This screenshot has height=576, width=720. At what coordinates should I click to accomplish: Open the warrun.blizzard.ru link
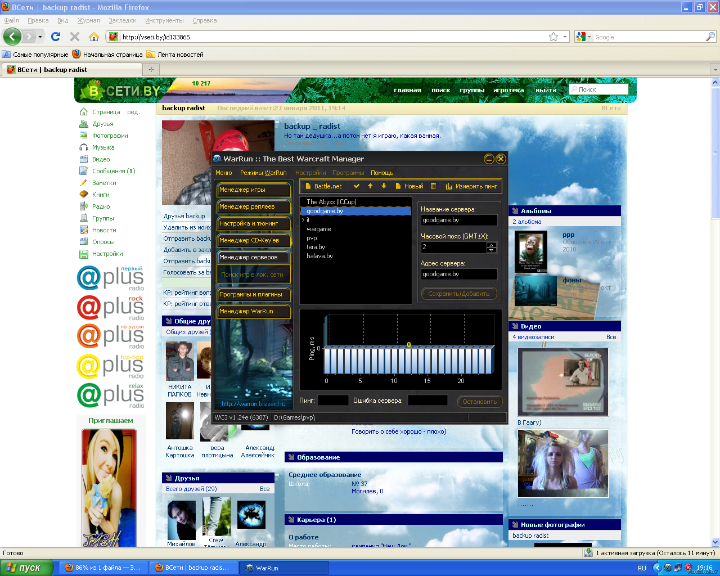point(254,404)
